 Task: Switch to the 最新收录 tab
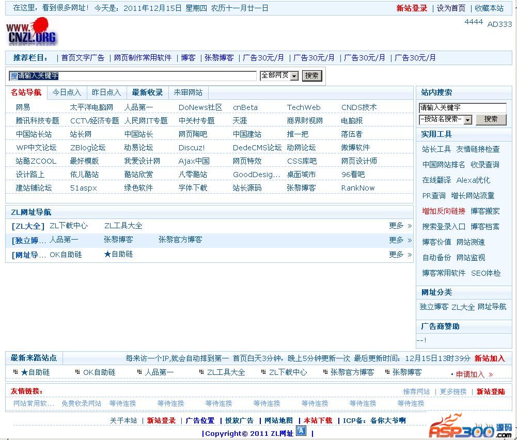coord(147,92)
